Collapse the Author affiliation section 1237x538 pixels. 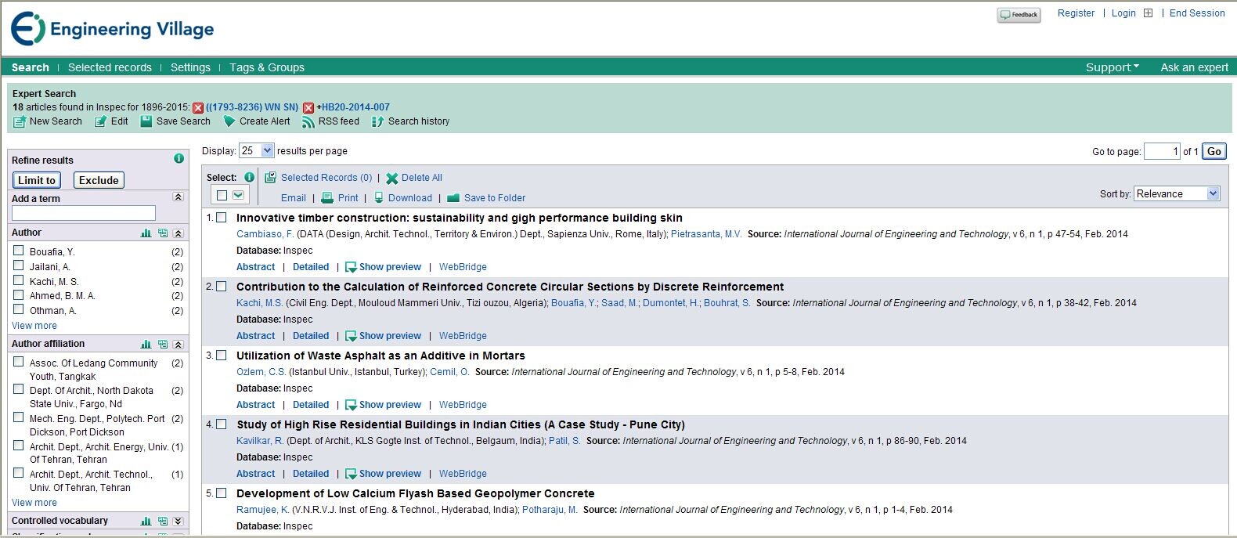[179, 345]
